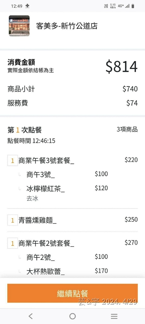The width and height of the screenshot is (145, 324).
Task: Tap the sub-item arrow beside 冰檸檬紅茶
Action: (20, 189)
